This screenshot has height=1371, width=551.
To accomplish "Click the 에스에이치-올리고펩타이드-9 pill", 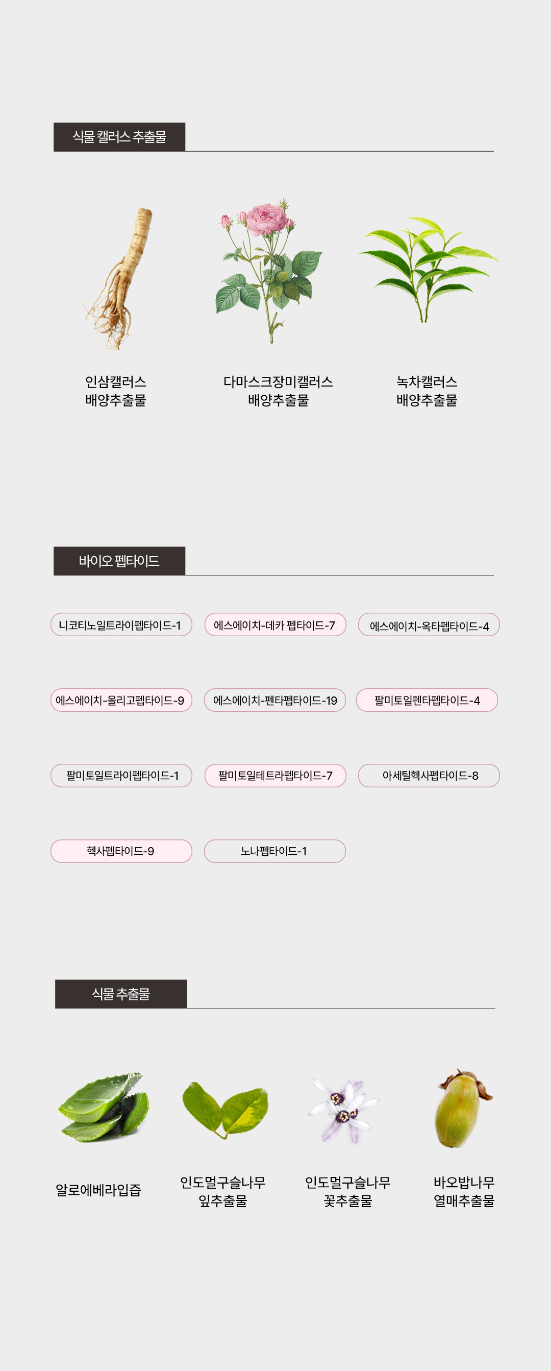I will click(121, 701).
